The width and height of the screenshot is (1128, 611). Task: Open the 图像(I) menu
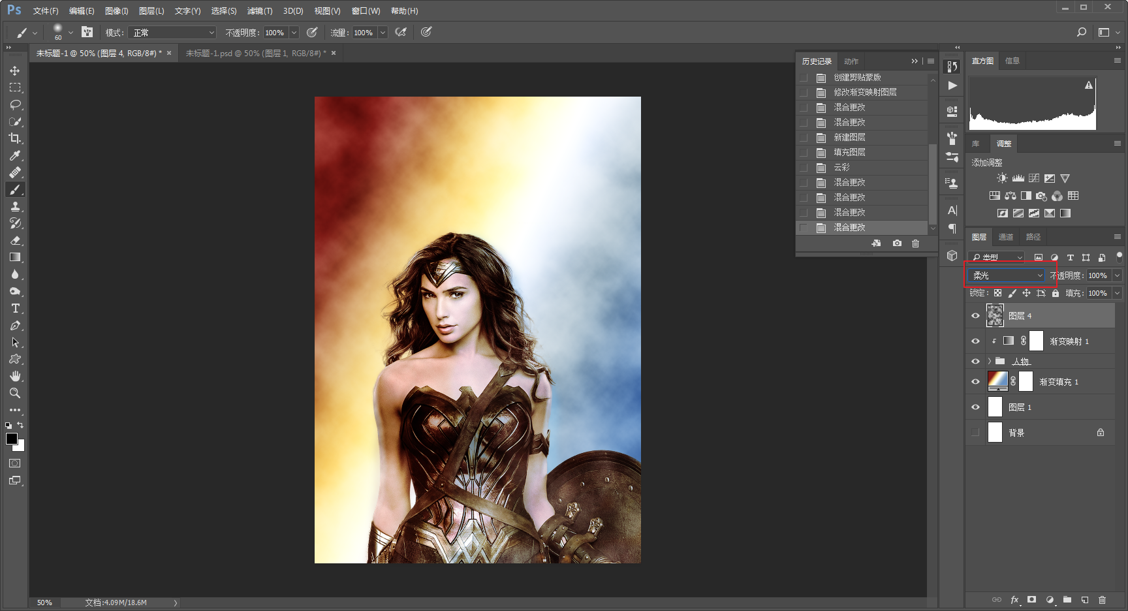[117, 11]
